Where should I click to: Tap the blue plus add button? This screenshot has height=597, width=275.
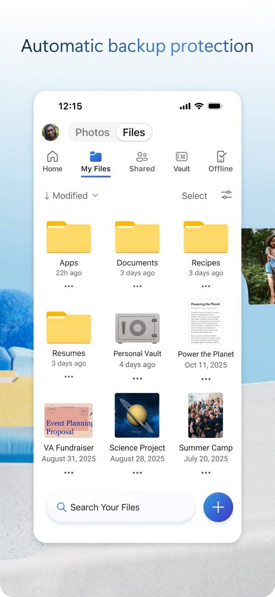pos(218,507)
